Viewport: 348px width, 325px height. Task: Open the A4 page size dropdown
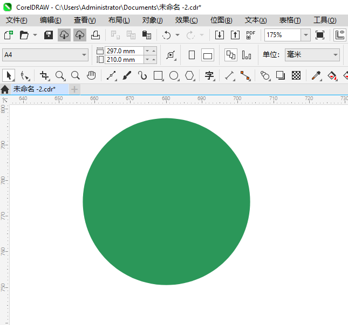[84, 55]
